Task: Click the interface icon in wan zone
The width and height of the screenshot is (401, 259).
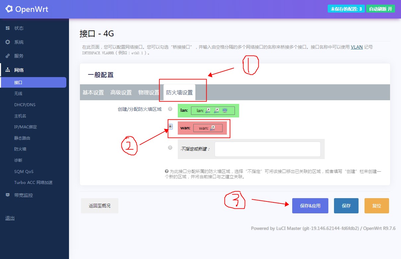Action: 212,128
